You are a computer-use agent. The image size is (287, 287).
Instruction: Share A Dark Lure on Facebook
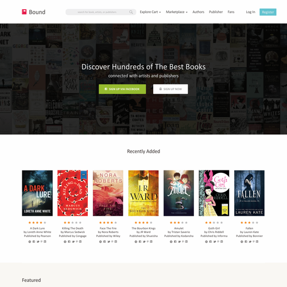(x=34, y=242)
